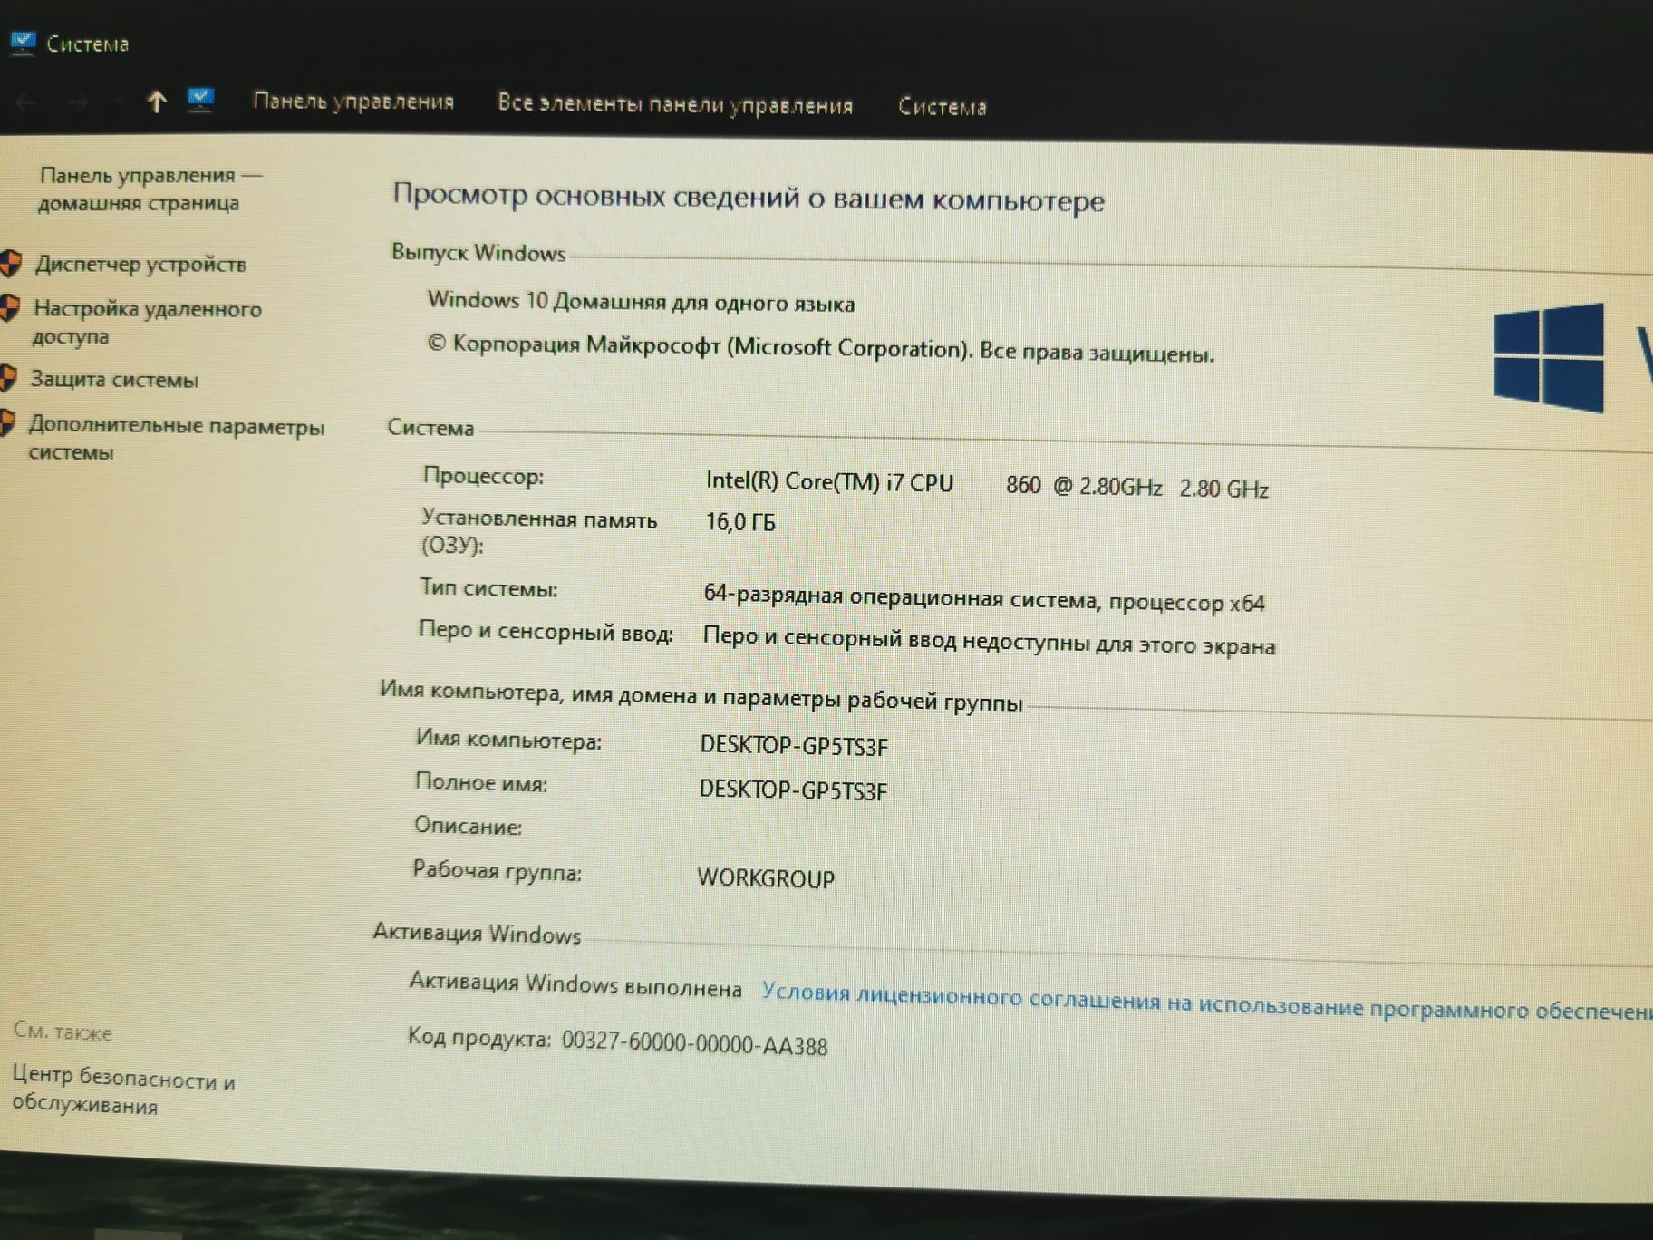
Task: Click Имя компьютера, имя домена section header
Action: click(x=701, y=696)
